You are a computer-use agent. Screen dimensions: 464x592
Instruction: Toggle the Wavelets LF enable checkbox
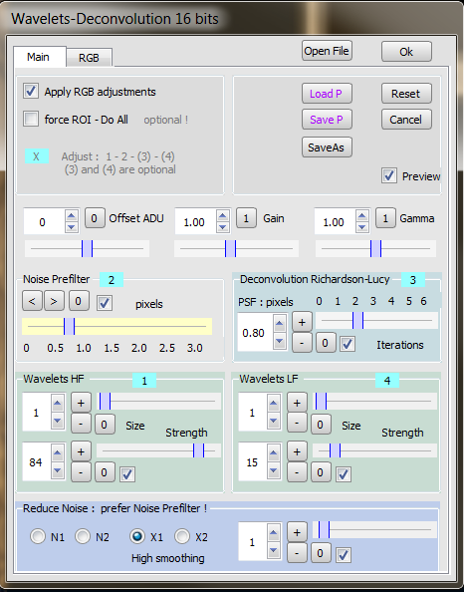tap(344, 474)
